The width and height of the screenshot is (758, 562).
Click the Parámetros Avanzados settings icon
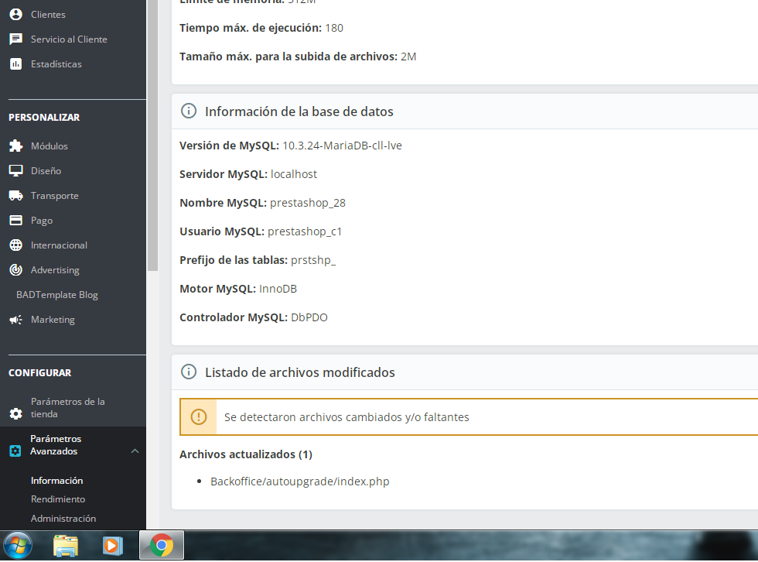(x=15, y=451)
